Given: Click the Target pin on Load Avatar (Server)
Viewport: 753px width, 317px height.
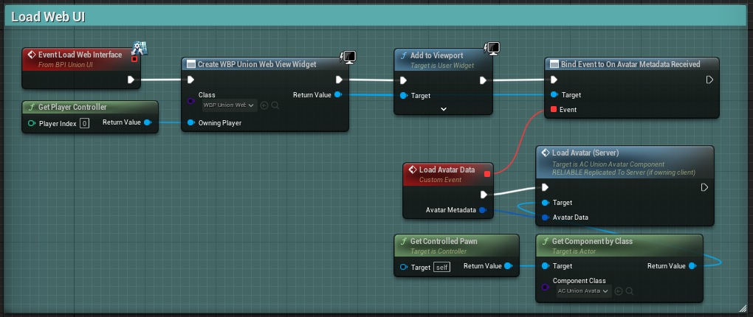Looking at the screenshot, I should click(x=545, y=203).
